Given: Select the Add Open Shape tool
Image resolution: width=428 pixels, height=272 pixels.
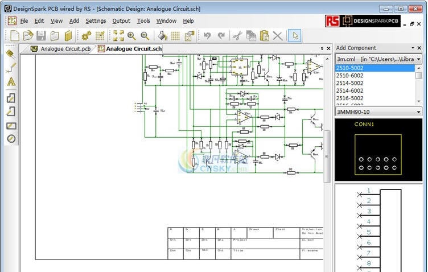Looking at the screenshot, I should 11,112.
